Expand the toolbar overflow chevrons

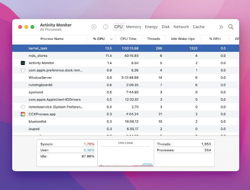coord(221,27)
